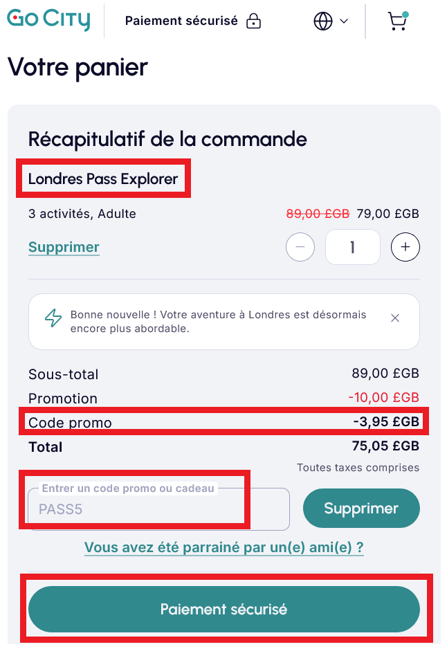Screen dimensions: 447x649
Task: Click the Go City logo
Action: pyautogui.click(x=47, y=21)
